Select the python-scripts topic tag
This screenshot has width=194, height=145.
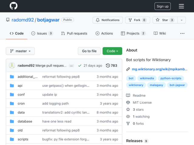click(171, 78)
